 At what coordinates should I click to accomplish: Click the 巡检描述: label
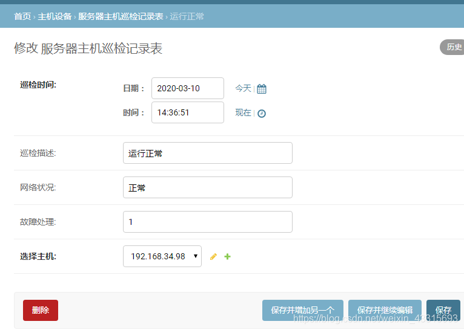pos(38,153)
